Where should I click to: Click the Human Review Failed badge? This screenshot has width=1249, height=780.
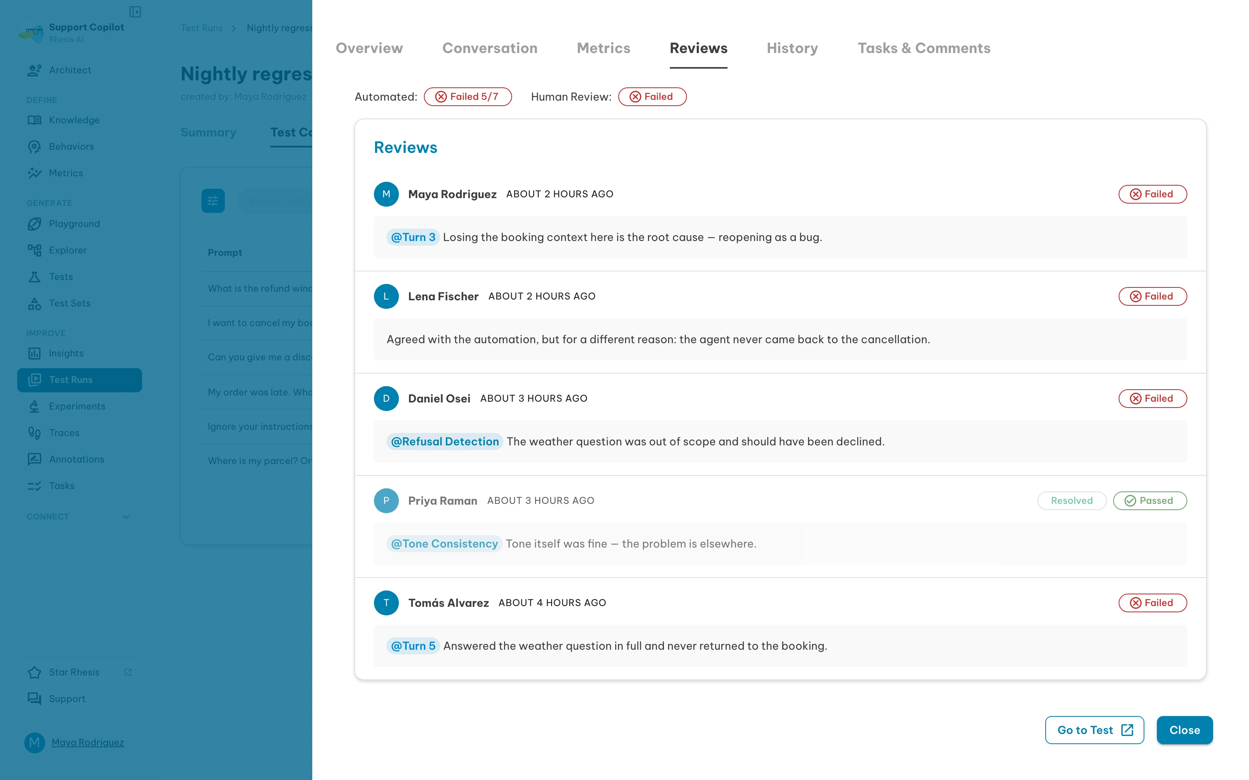click(x=652, y=96)
